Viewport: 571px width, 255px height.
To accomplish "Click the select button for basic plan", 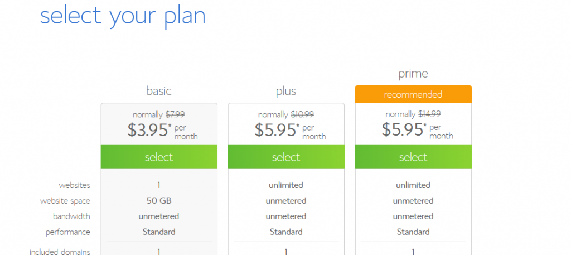I will 159,157.
